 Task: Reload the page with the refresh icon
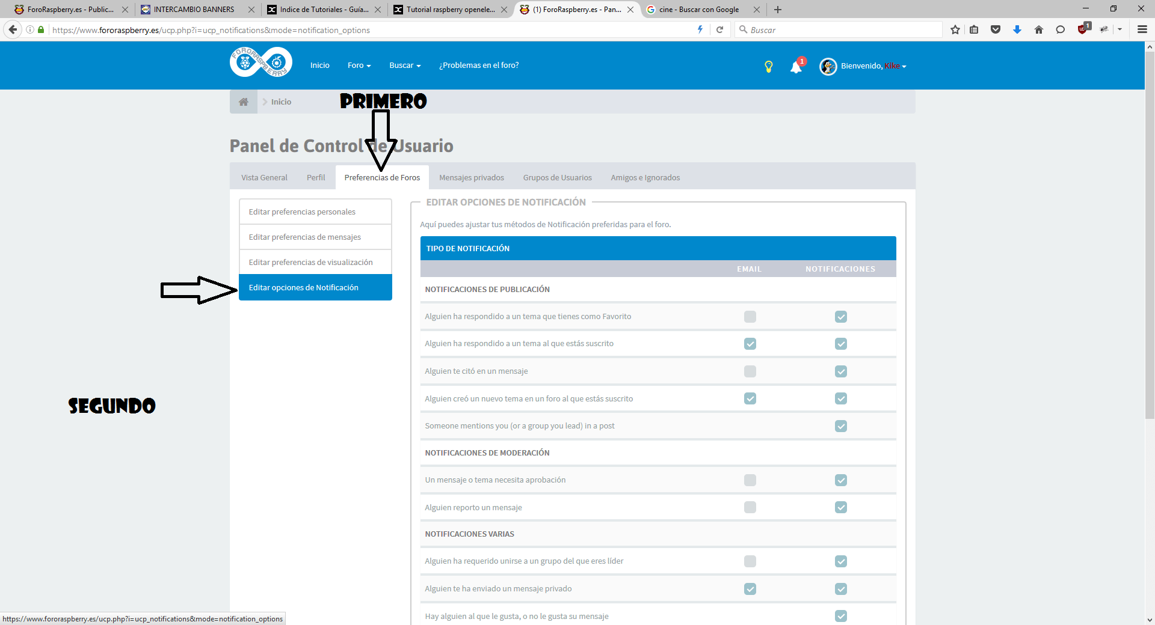[719, 29]
